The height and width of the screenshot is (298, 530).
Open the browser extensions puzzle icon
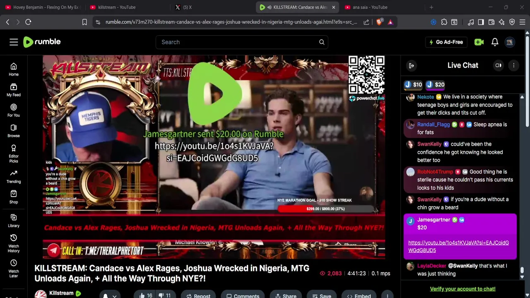(x=444, y=22)
